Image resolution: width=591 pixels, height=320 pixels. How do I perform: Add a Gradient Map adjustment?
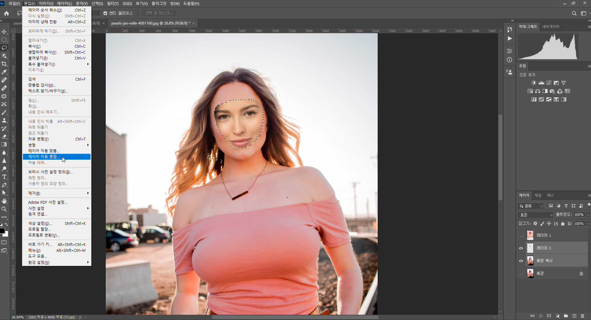564,100
